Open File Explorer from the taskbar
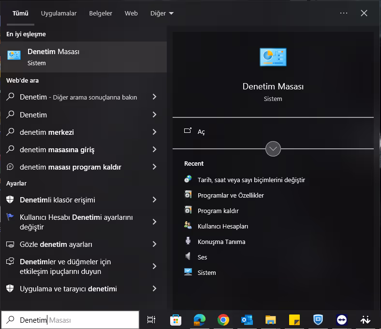Screen dimensions: 381x329 click(x=270, y=320)
